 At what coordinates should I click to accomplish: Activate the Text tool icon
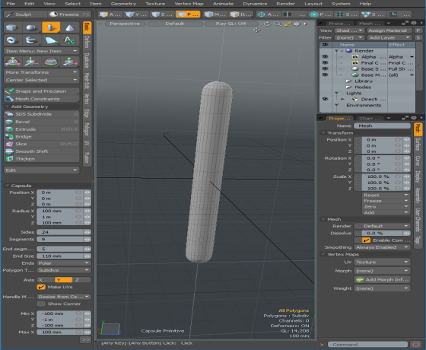click(x=70, y=40)
